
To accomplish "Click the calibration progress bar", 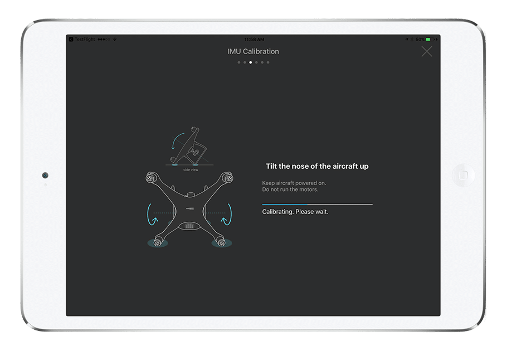I will coord(317,204).
